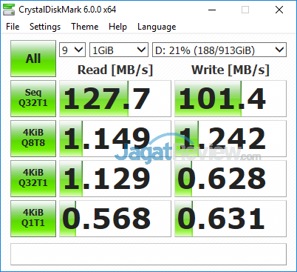
Task: Close the CrystalDiskMark window
Action: [279, 10]
